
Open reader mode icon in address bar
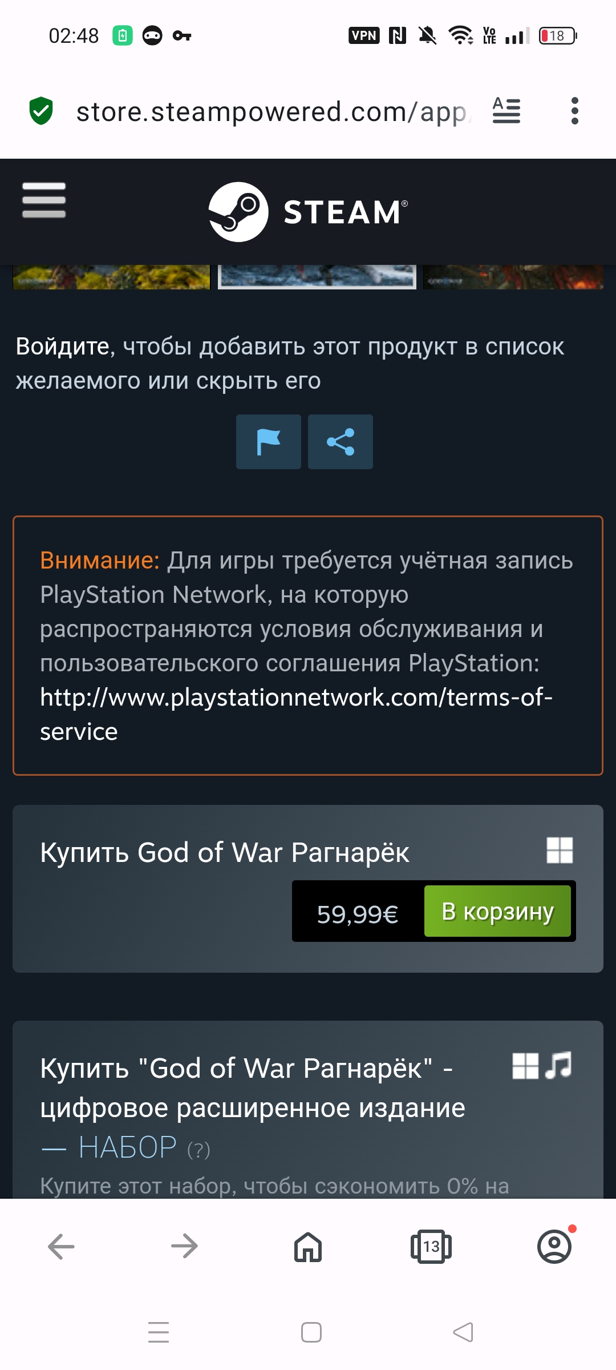[506, 111]
